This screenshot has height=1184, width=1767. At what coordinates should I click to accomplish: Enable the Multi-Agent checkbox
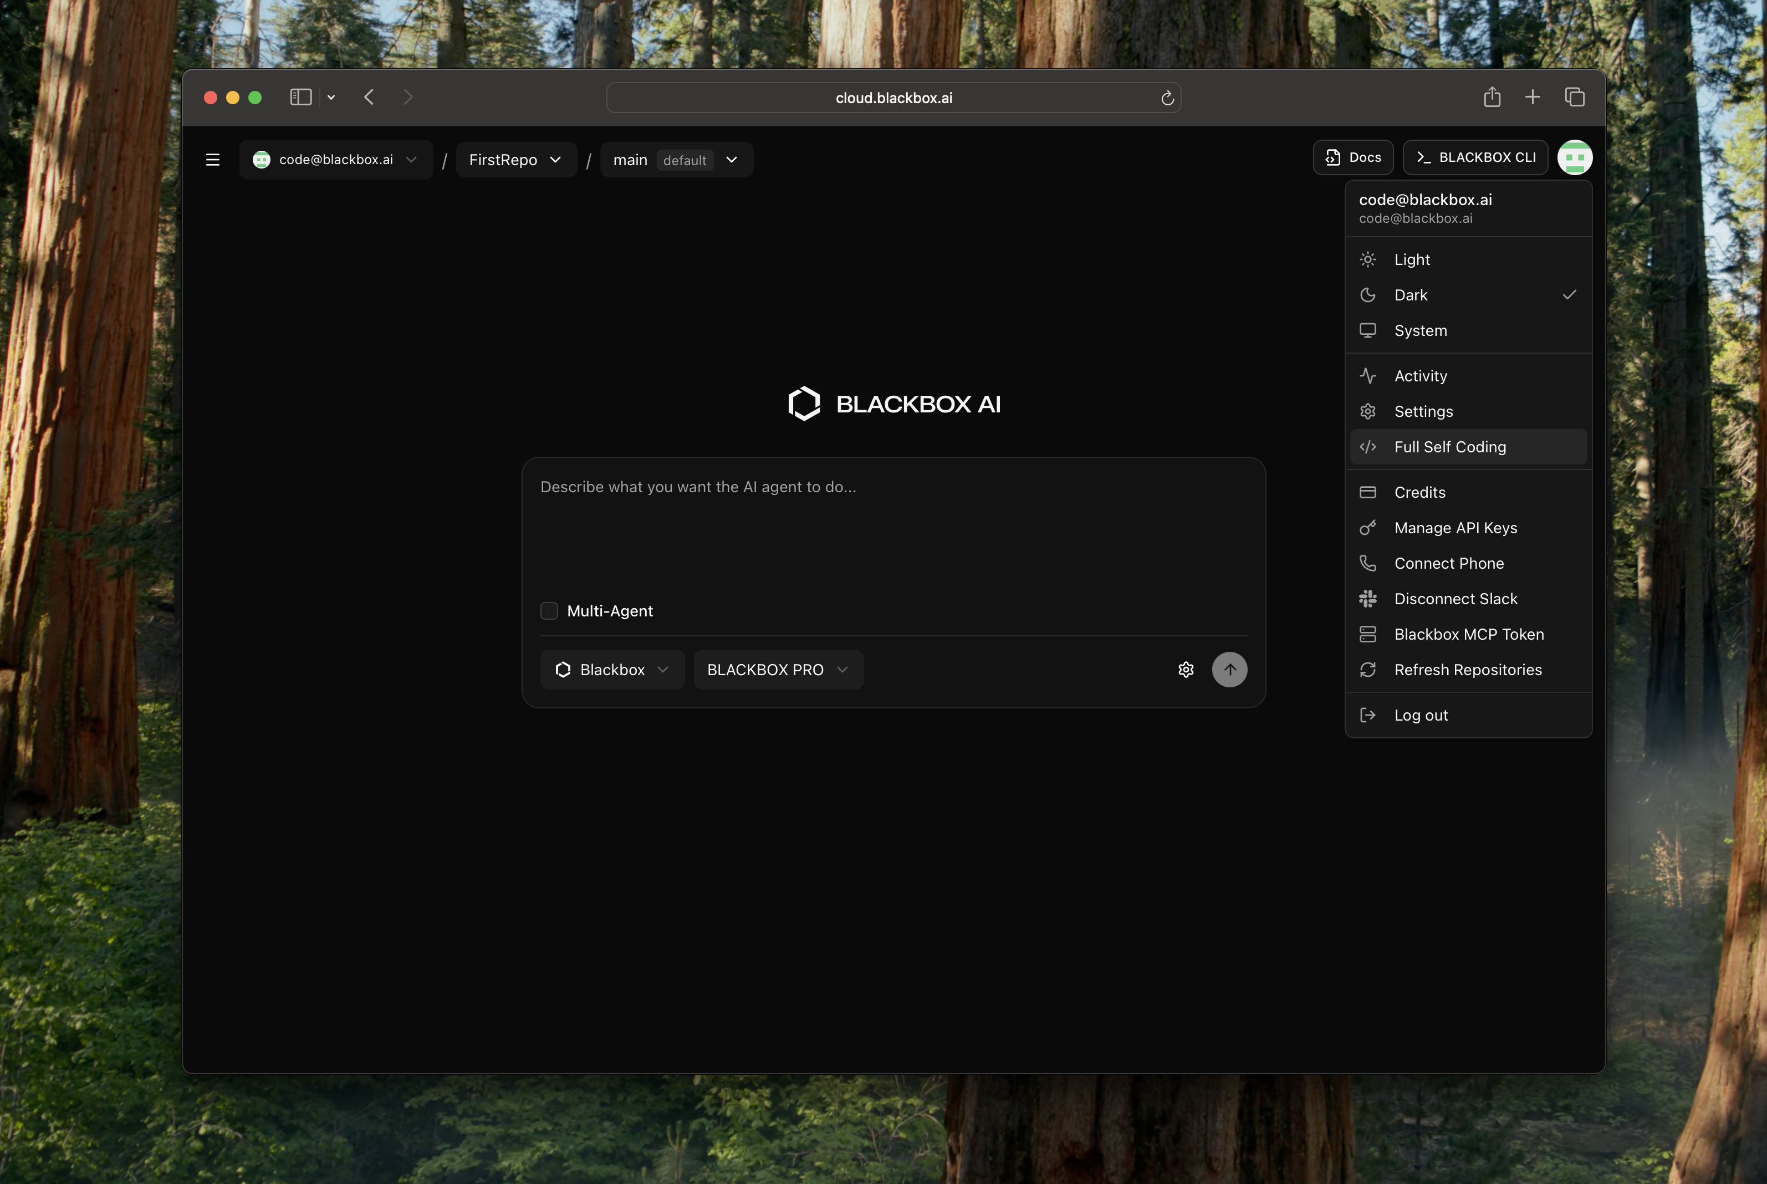[x=549, y=610]
